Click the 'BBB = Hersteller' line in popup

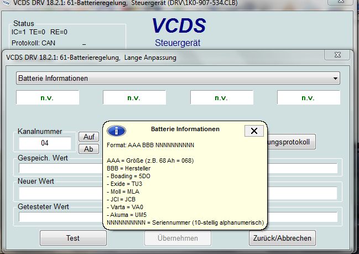[129, 168]
